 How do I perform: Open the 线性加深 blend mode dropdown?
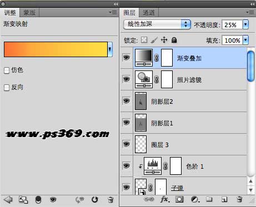click(157, 24)
